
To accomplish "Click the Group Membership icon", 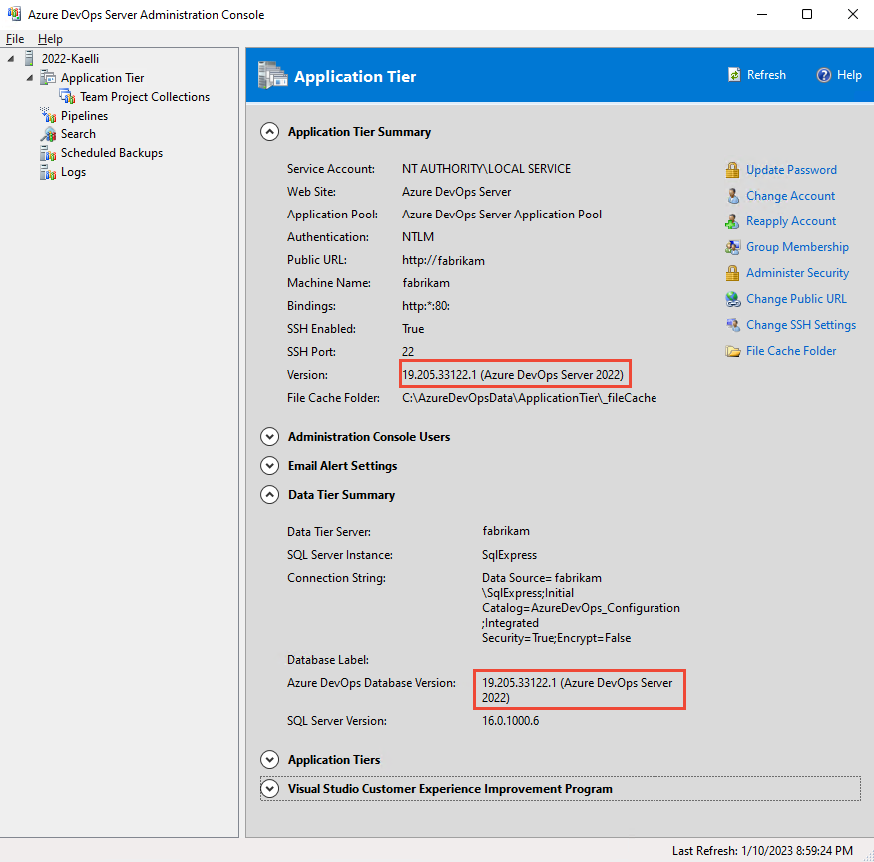I will point(731,246).
